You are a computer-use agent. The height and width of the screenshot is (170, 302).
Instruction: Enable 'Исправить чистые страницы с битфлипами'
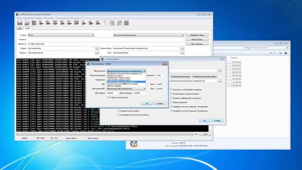coord(171,111)
